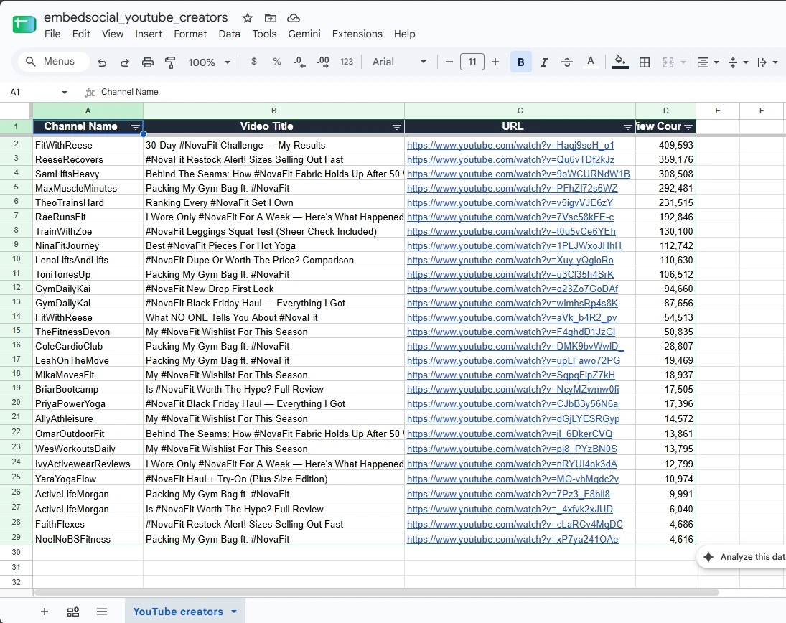Select column E header
The height and width of the screenshot is (623, 786).
pos(717,111)
